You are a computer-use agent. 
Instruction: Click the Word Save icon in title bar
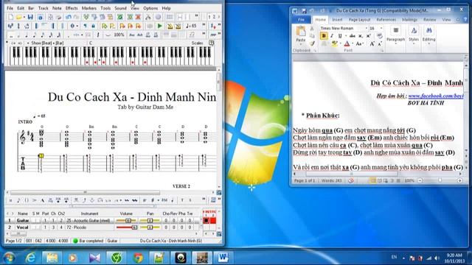pos(303,11)
